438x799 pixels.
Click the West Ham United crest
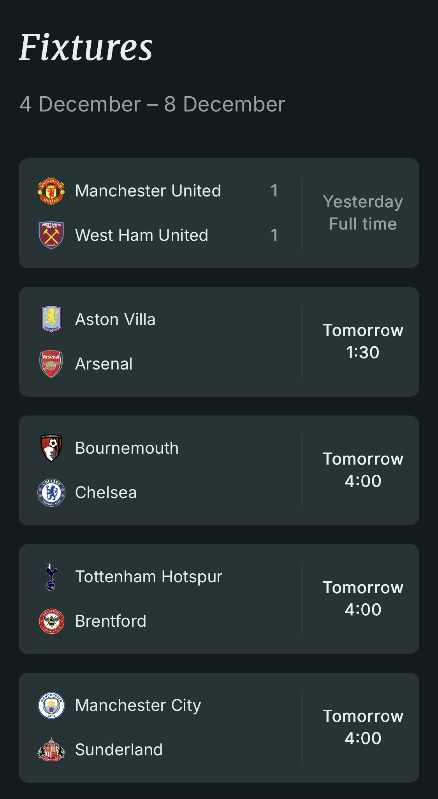[x=51, y=235]
